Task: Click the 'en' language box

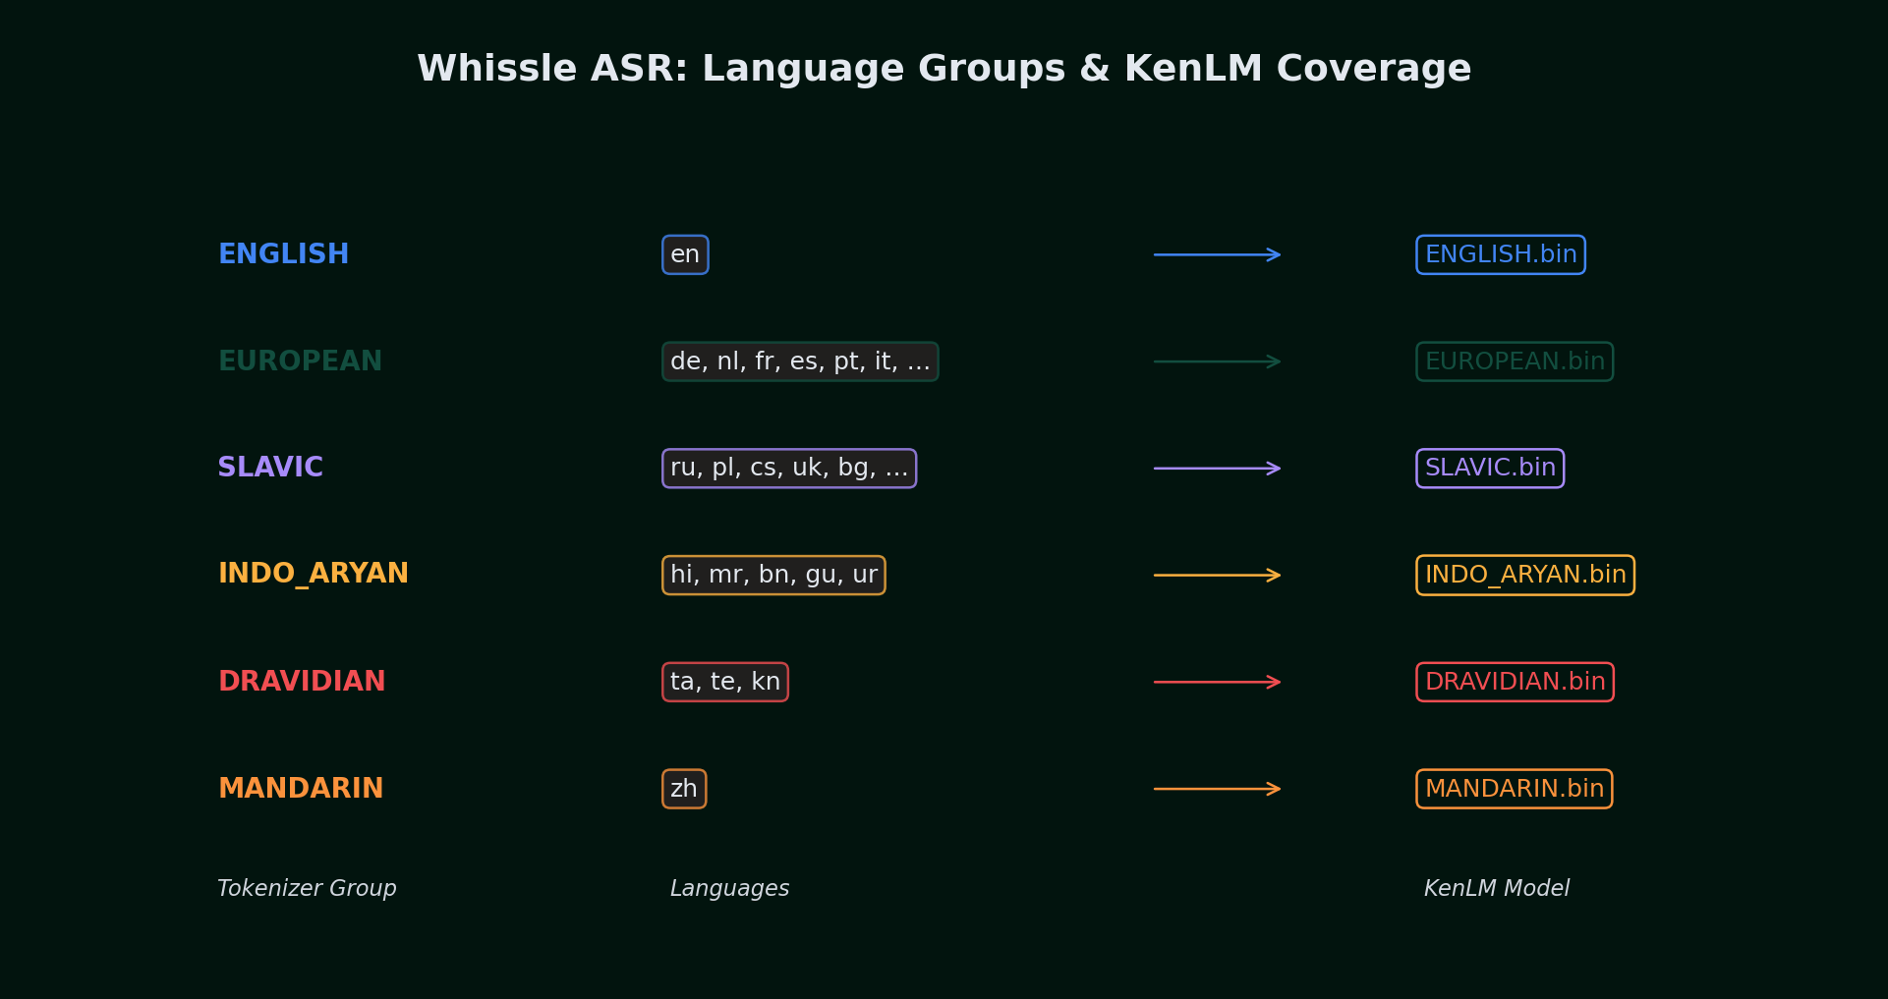Action: (x=685, y=253)
